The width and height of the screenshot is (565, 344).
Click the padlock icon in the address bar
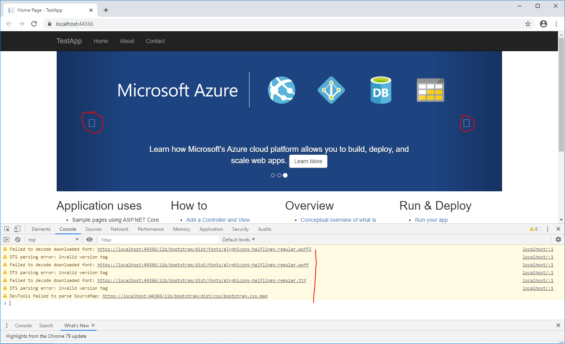click(x=49, y=24)
